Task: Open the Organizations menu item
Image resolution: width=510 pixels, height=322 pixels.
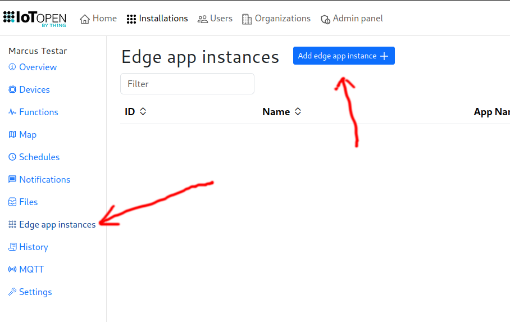Action: 276,19
